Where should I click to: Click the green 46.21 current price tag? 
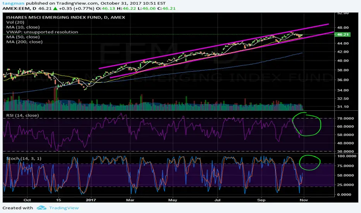pos(343,34)
